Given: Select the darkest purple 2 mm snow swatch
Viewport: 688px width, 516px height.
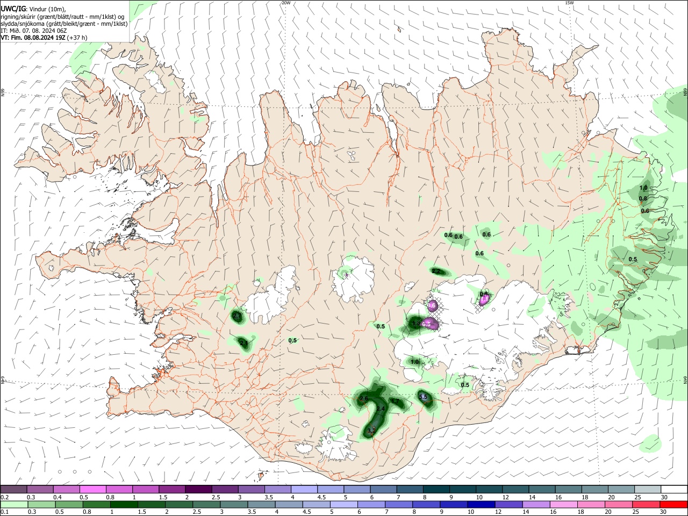Looking at the screenshot, I should pyautogui.click(x=198, y=489).
